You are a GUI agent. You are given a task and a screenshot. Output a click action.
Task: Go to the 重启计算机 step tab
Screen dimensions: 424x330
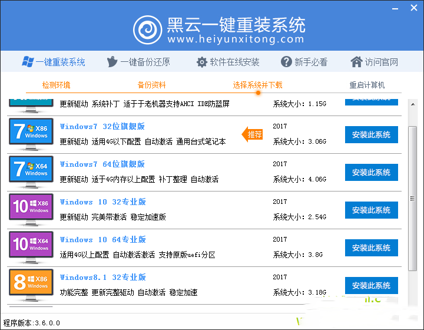coord(367,85)
